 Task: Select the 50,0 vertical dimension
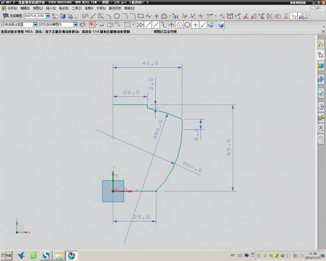(229, 147)
